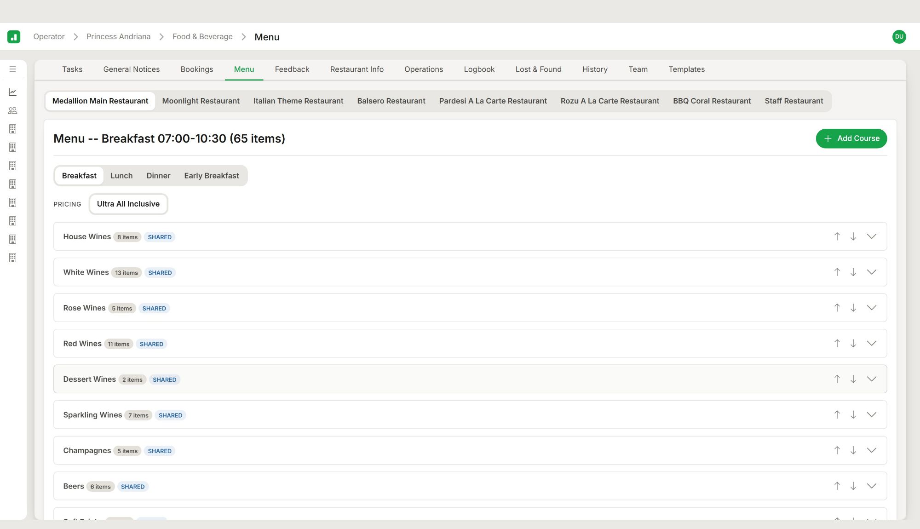Select Staff Restaurant
This screenshot has height=529, width=920.
click(794, 101)
